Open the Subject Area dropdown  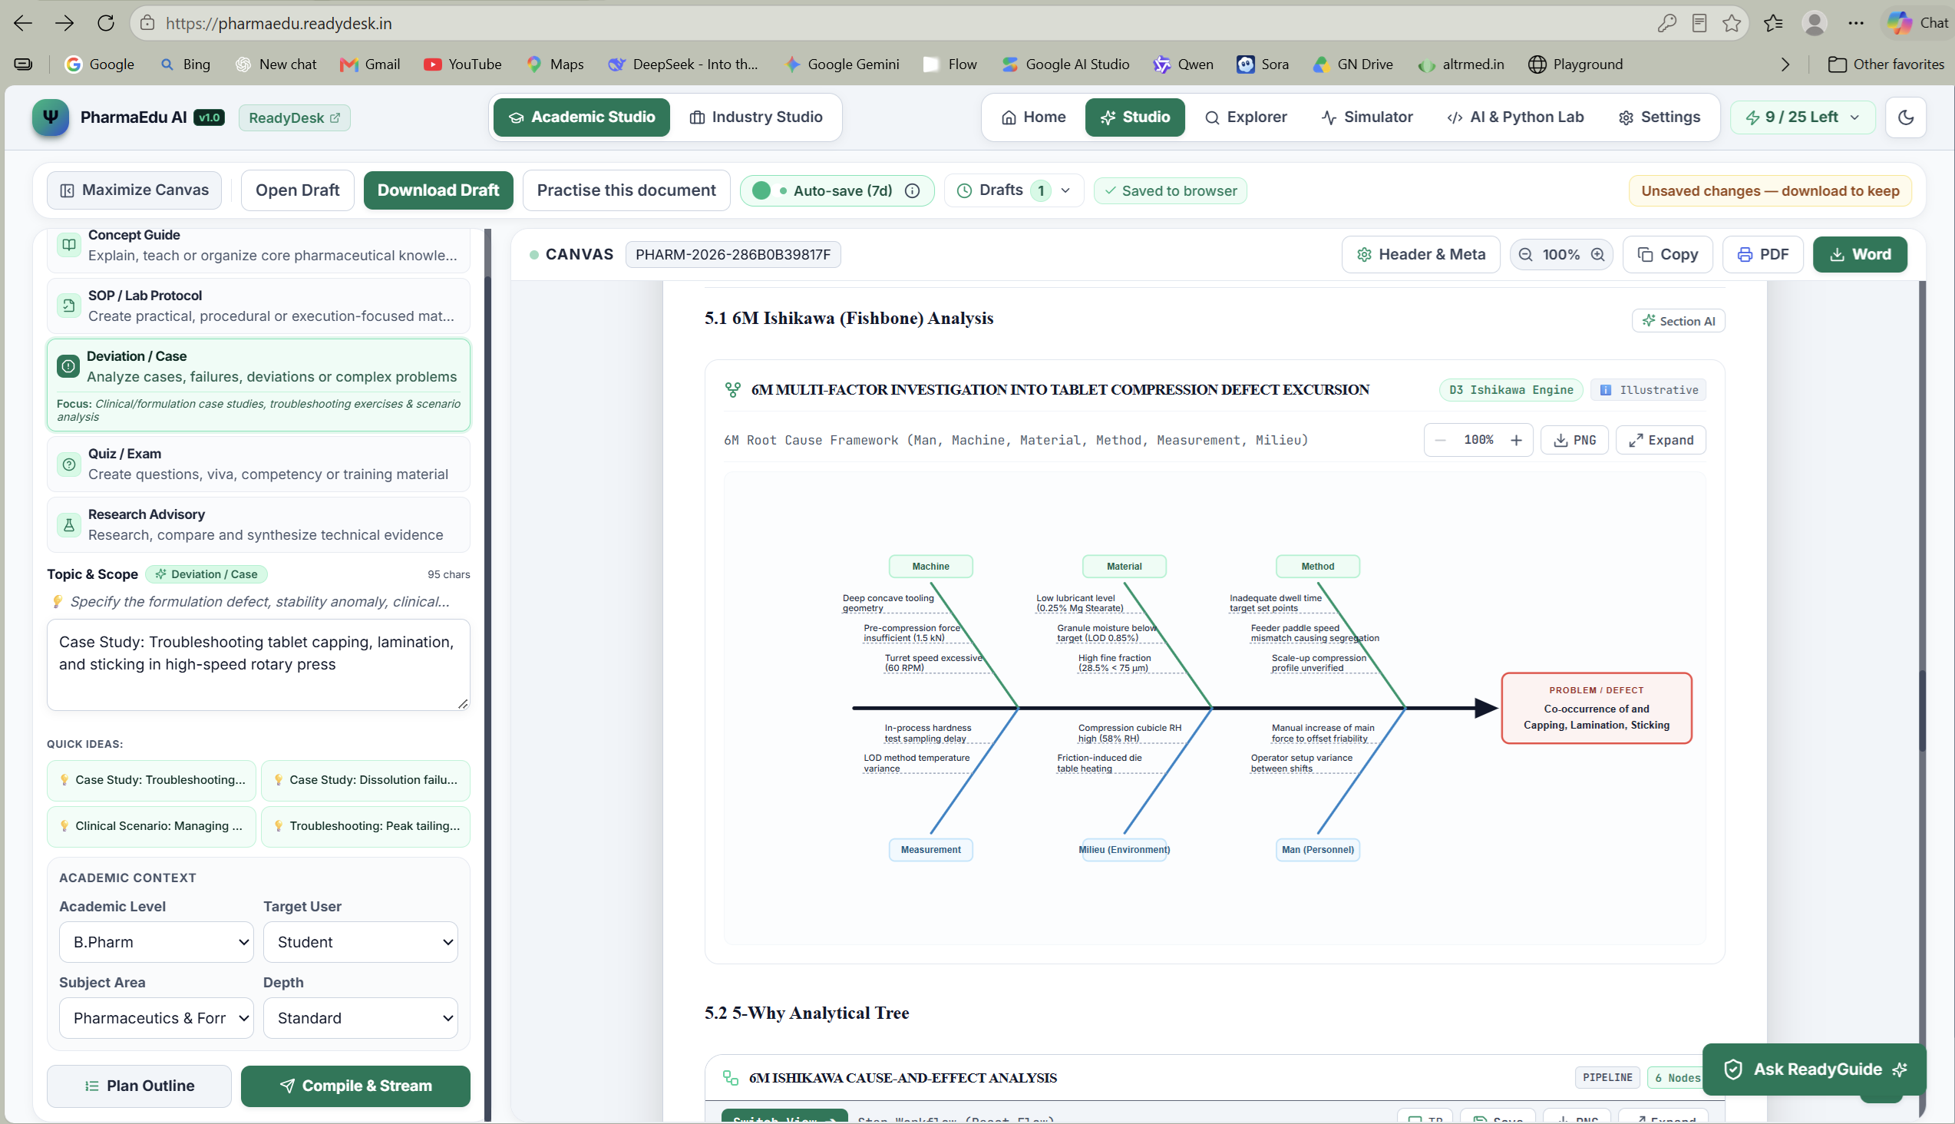pos(156,1019)
